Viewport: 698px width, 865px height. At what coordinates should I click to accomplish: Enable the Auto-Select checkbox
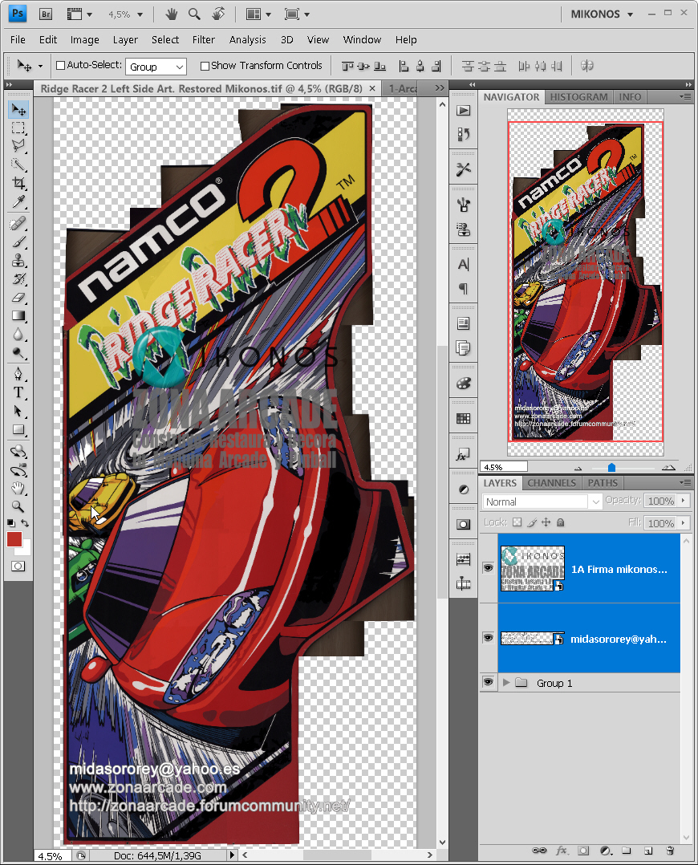(x=61, y=66)
